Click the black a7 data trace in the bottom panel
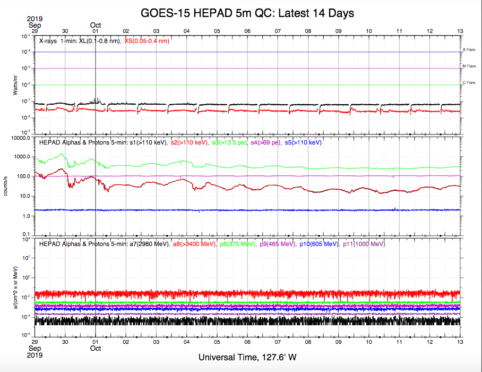 click(x=247, y=320)
